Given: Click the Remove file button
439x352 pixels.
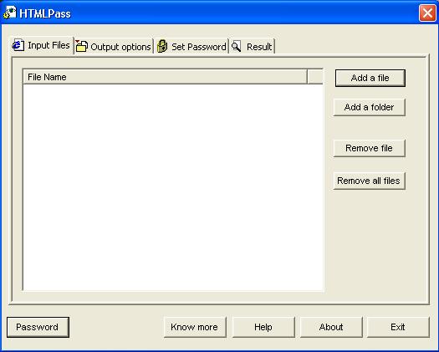Looking at the screenshot, I should point(370,148).
